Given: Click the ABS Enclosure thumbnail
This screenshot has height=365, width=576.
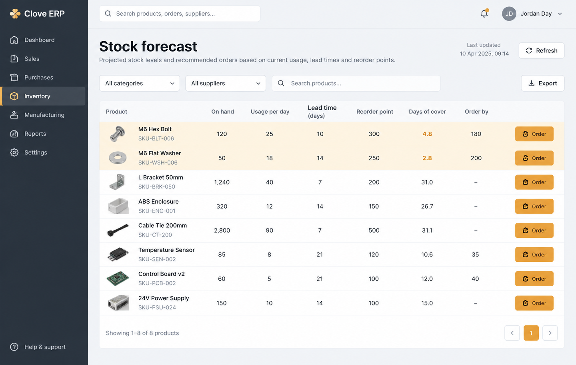Looking at the screenshot, I should click(118, 206).
